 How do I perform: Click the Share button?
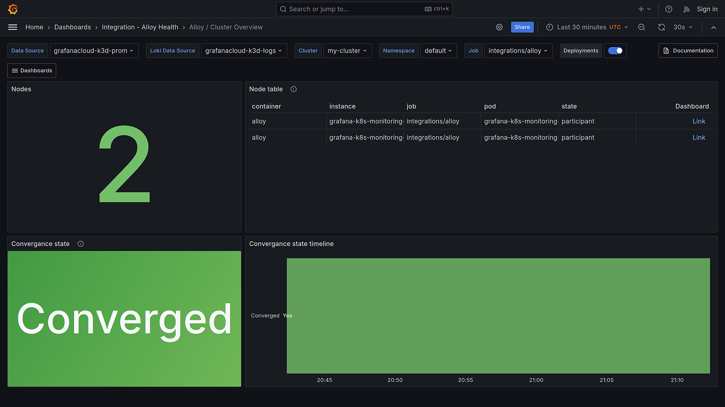tap(522, 27)
